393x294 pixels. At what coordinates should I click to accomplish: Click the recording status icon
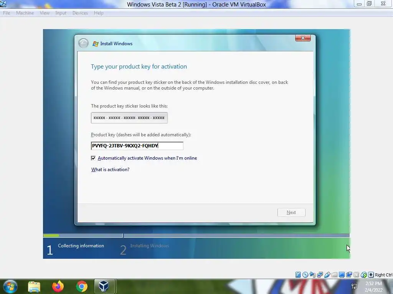(349, 275)
